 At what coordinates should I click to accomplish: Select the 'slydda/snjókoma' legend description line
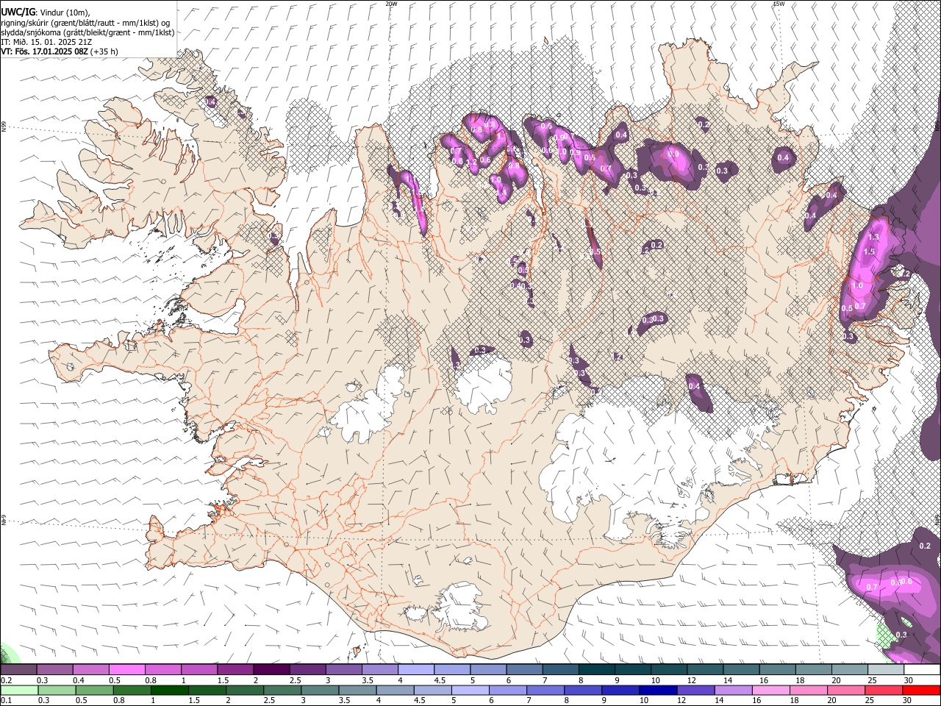click(x=87, y=32)
